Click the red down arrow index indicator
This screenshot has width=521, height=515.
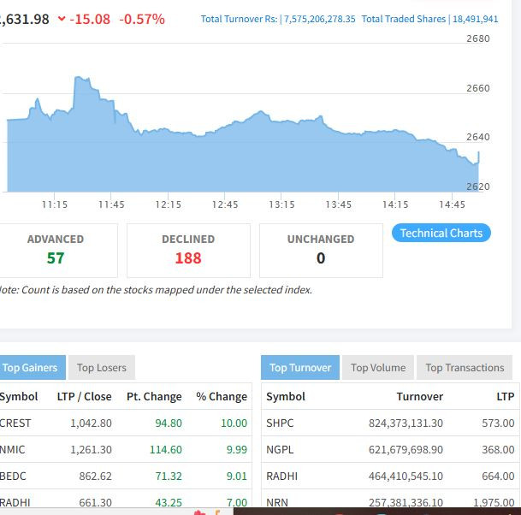click(62, 19)
